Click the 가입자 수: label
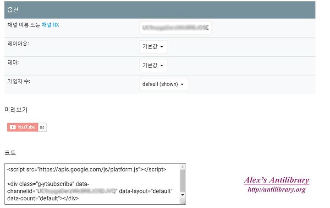 [x=19, y=81]
